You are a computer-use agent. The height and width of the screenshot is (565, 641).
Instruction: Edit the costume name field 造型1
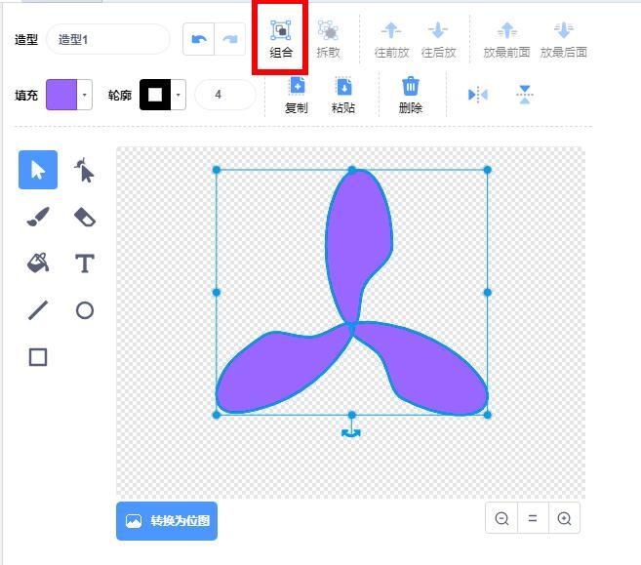[108, 39]
